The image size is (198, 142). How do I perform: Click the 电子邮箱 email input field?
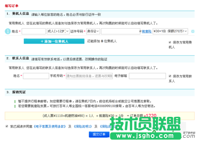pos(147,76)
